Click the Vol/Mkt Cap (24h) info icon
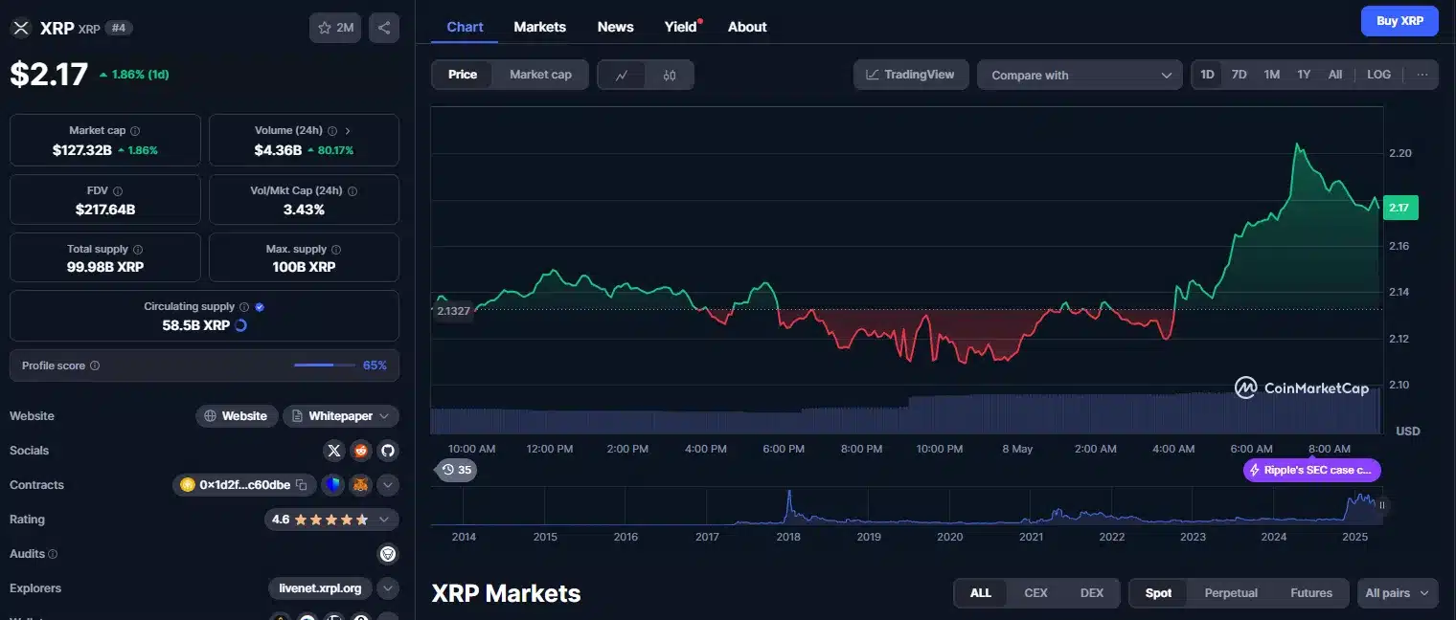The image size is (1456, 620). click(x=353, y=191)
